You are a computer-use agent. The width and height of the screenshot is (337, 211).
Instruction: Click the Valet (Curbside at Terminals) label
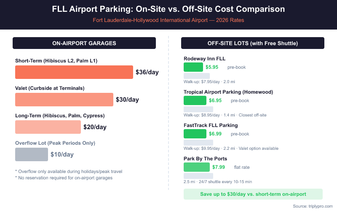point(50,88)
